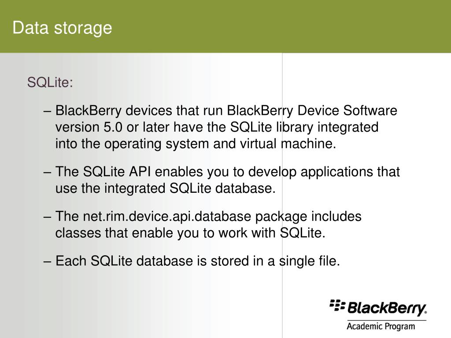Click the BlackBerry dots logo symbol
The height and width of the screenshot is (338, 451).
coord(337,305)
